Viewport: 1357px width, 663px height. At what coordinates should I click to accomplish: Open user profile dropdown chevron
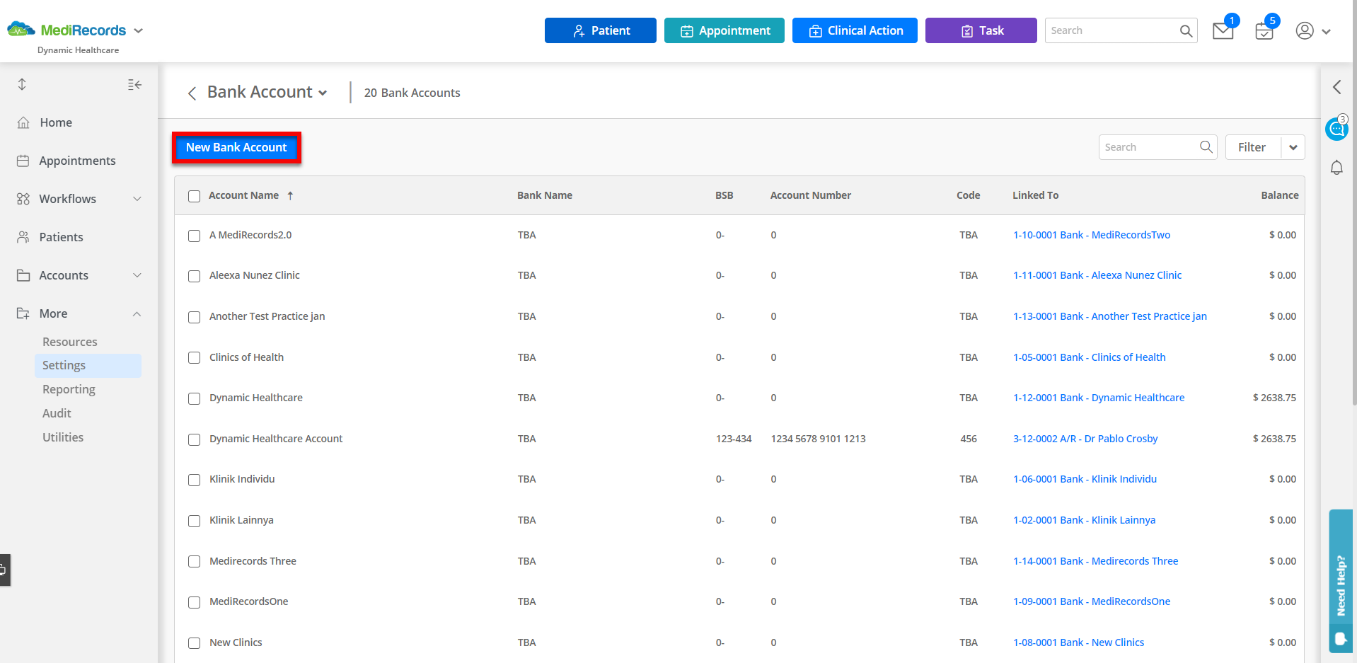(x=1326, y=31)
